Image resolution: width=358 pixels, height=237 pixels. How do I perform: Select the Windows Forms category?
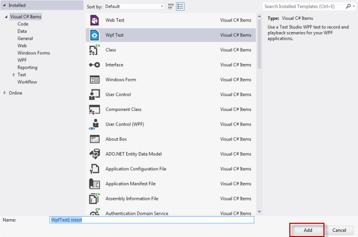tap(34, 53)
